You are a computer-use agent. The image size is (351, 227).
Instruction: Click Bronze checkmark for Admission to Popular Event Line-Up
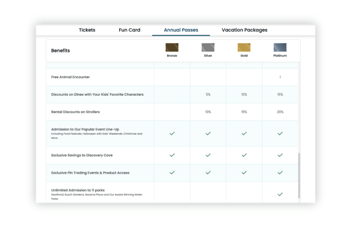tap(172, 134)
